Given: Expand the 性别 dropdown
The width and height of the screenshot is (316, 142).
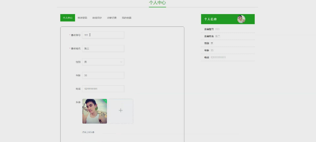Looking at the screenshot, I should [x=103, y=62].
